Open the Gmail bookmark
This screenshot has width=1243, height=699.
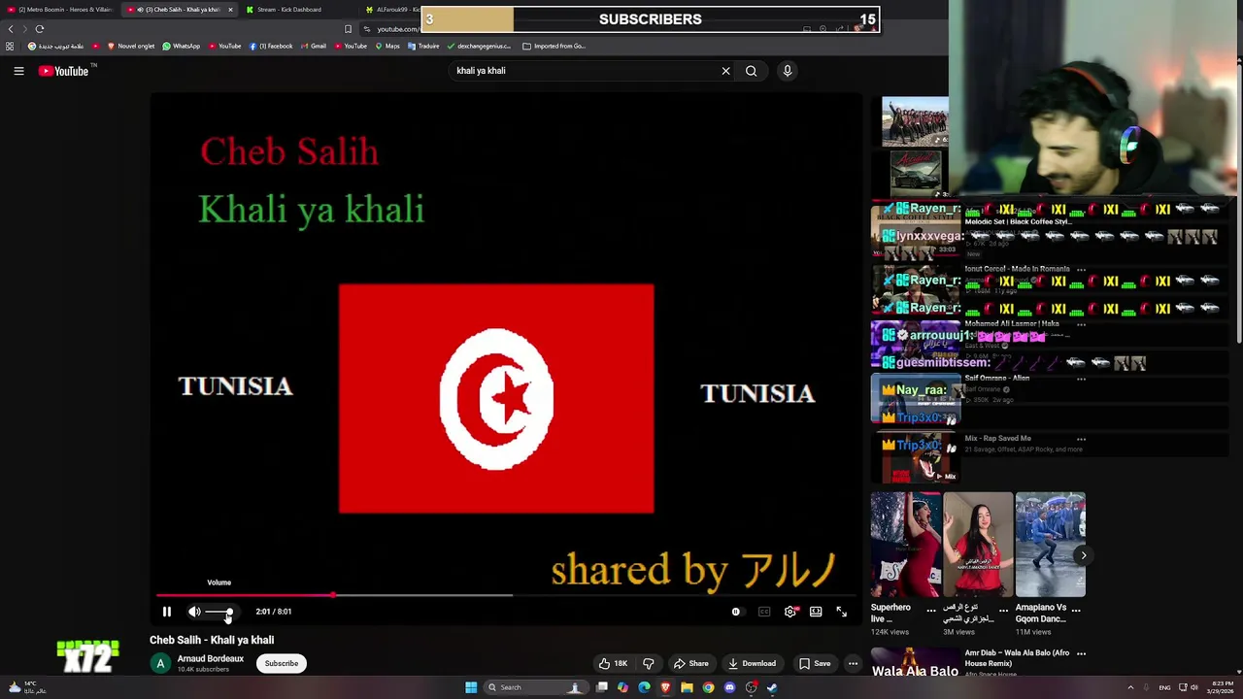[x=314, y=46]
